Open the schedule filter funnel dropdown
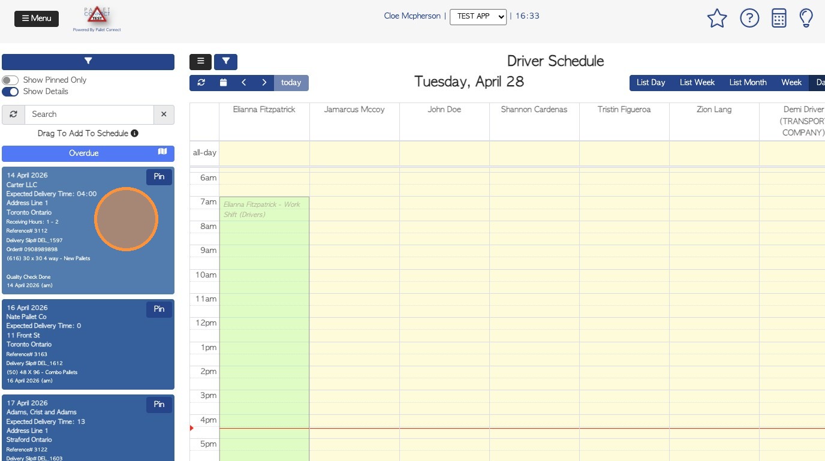 [x=226, y=62]
